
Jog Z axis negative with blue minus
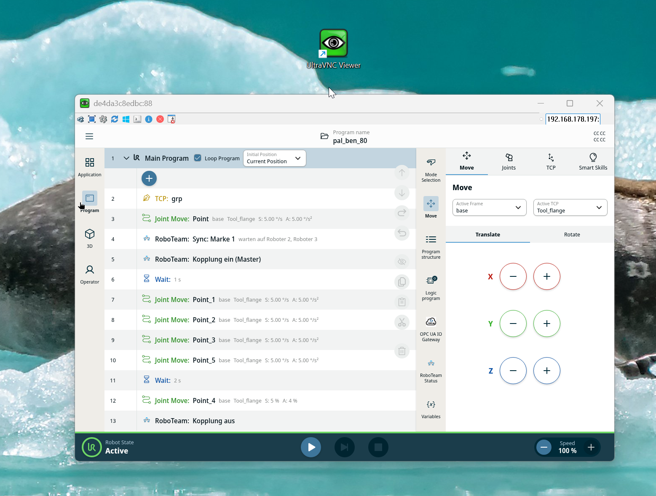pyautogui.click(x=513, y=371)
